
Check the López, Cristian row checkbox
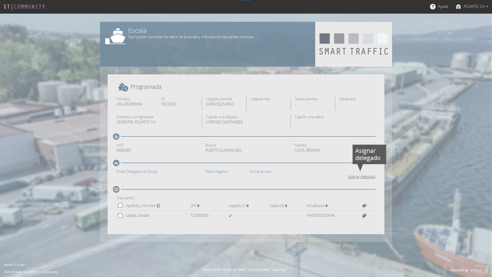[120, 215]
